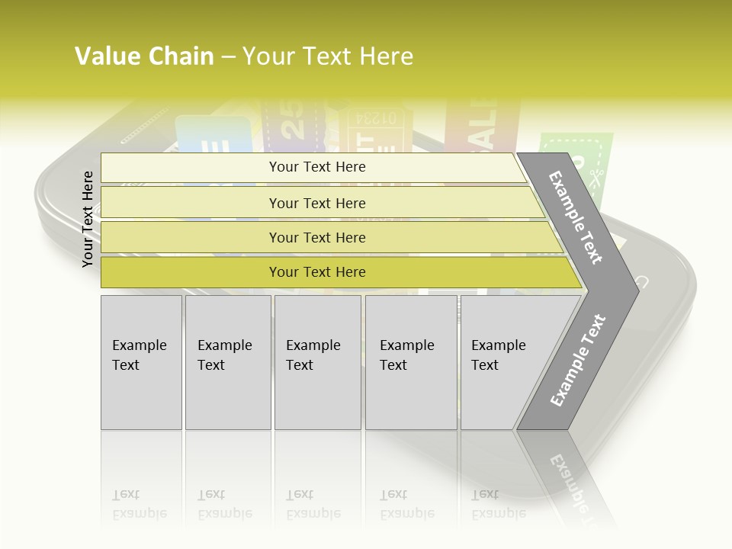Click the mirrored reflection of first box text
This screenshot has height=549, width=732.
click(139, 504)
